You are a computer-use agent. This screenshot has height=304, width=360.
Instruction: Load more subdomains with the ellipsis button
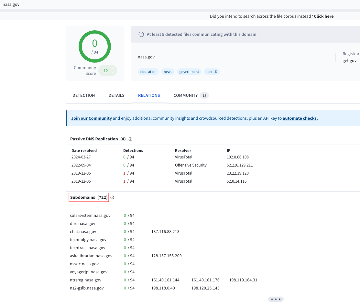[x=276, y=299]
